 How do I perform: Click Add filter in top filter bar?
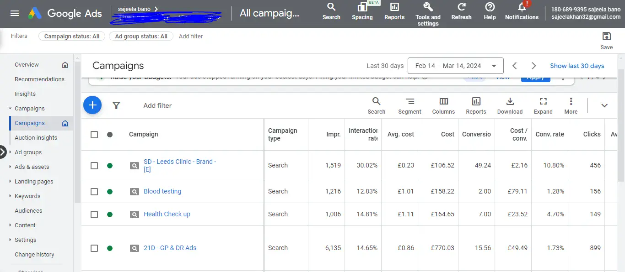pos(191,37)
